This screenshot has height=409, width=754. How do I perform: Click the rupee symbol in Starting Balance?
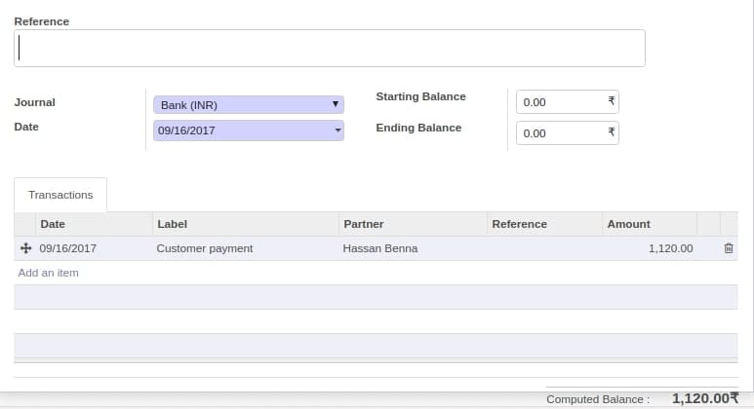pyautogui.click(x=612, y=101)
